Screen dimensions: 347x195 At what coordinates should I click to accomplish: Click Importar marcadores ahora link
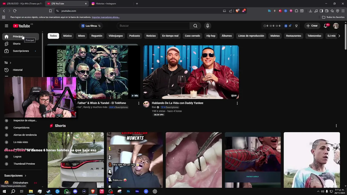point(106,17)
